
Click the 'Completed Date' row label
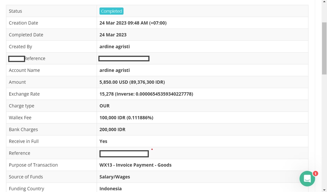[26, 35]
